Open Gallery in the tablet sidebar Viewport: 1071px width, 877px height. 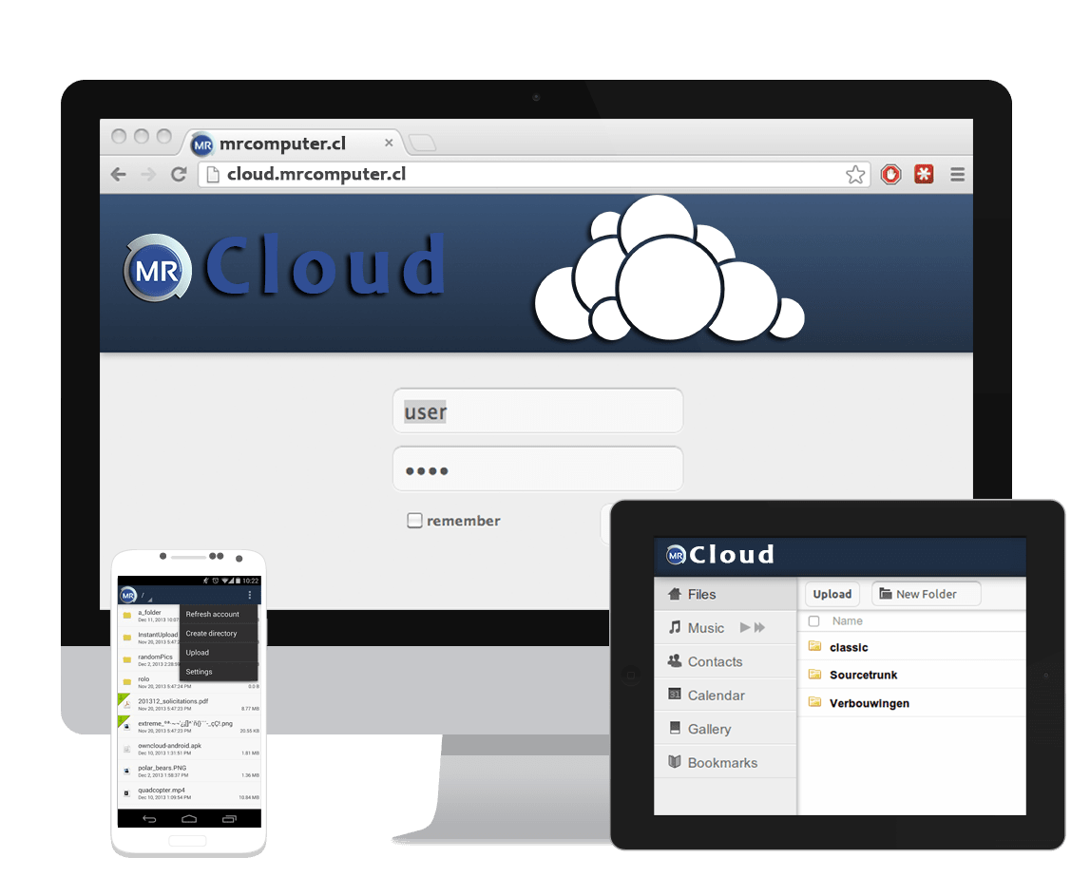[725, 729]
